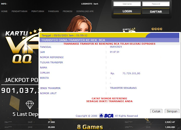Click TRANSFER DANA-TRANSFER KE REK. BCA title
This screenshot has height=130, width=181.
pyautogui.click(x=73, y=40)
